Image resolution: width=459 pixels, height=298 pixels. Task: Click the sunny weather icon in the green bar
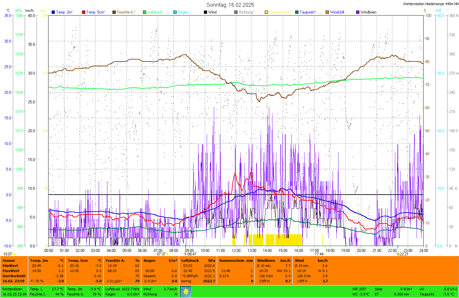[186, 292]
